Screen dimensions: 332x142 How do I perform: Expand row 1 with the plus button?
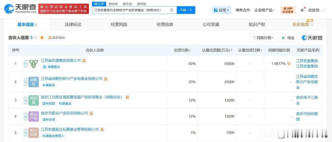click(26, 64)
